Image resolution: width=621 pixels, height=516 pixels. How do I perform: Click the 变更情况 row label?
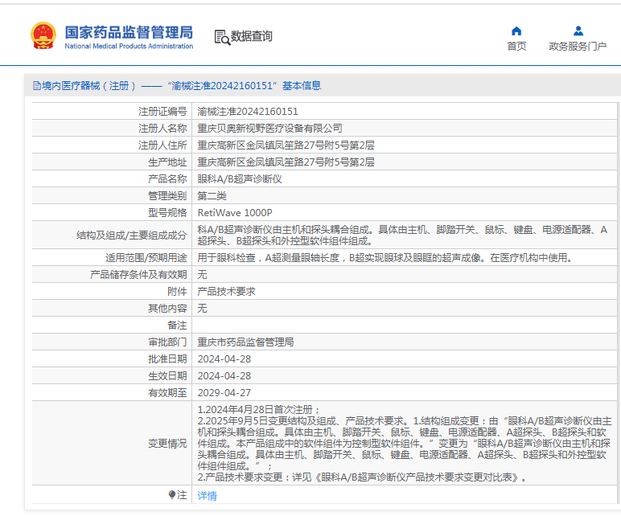click(x=167, y=444)
